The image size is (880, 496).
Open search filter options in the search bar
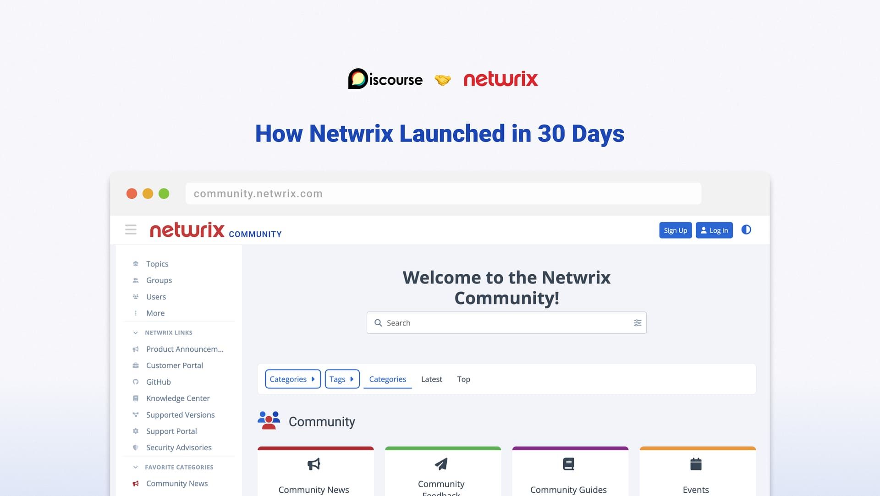637,322
